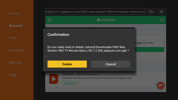This screenshot has height=100, width=178.
Task: Open Settings in the sidebar
Action: [16, 63]
